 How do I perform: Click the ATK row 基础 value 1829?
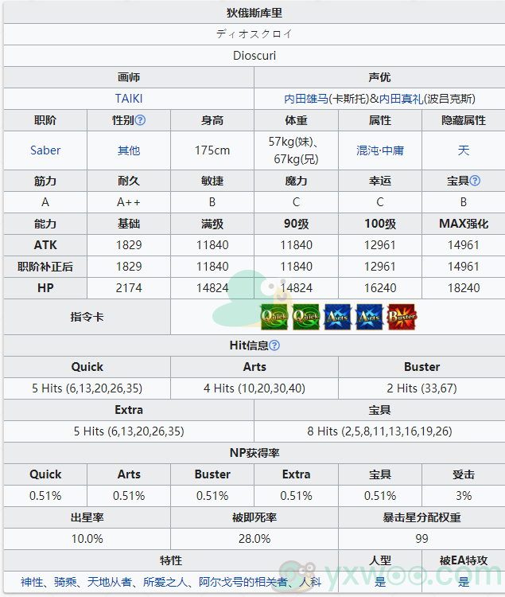[129, 245]
